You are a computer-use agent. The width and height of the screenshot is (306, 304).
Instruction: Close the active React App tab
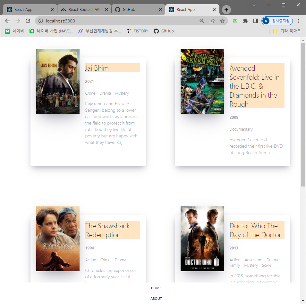click(x=214, y=10)
